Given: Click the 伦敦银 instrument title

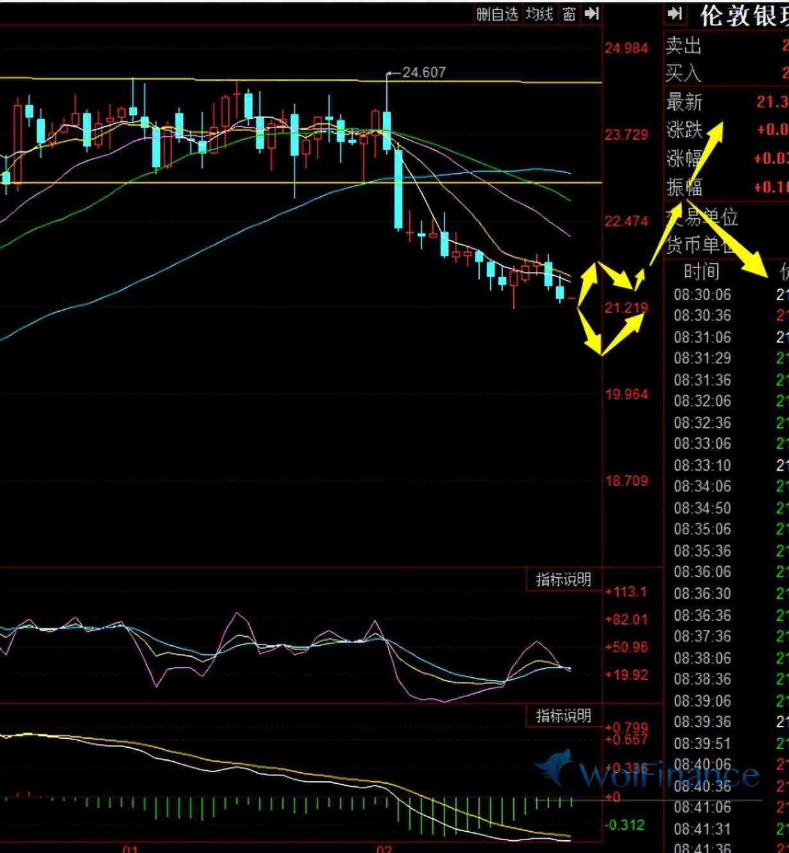Looking at the screenshot, I should [x=744, y=15].
